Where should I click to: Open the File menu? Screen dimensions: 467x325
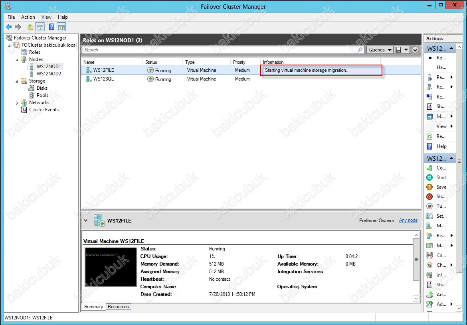[11, 17]
